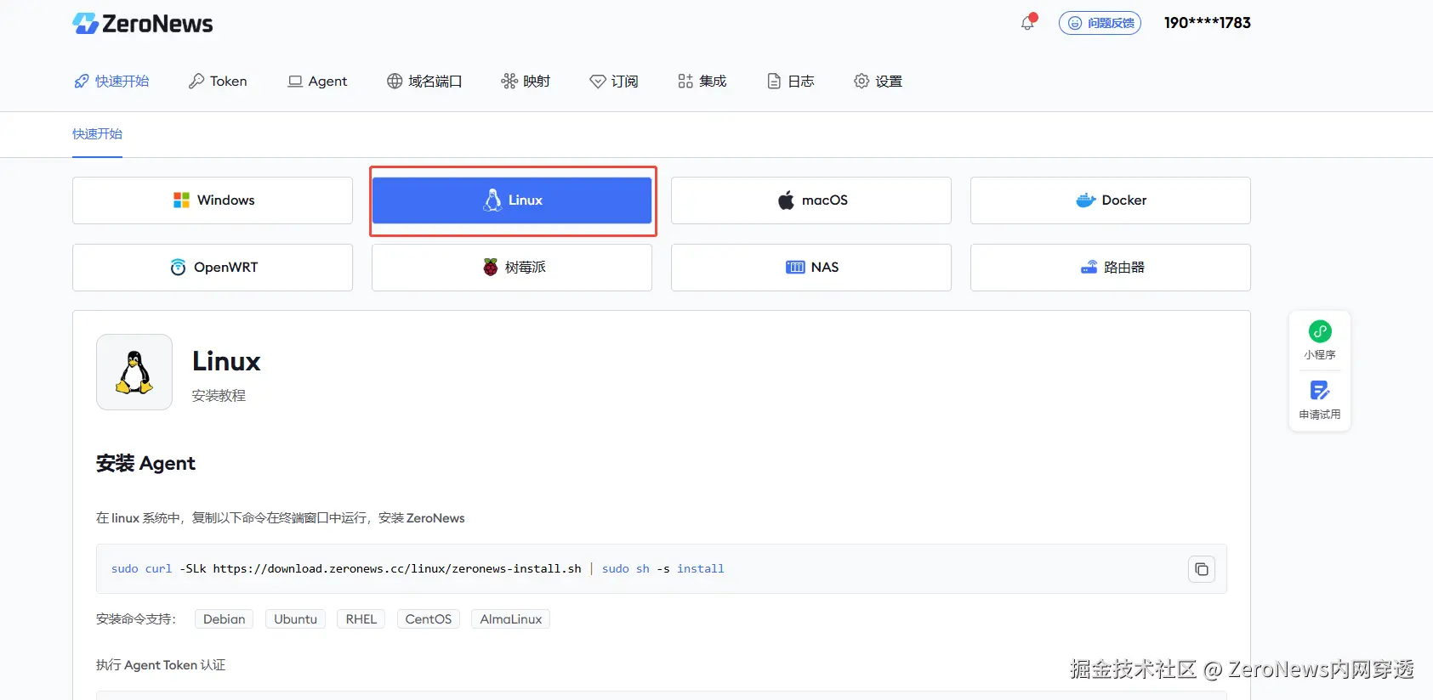This screenshot has width=1433, height=700.
Task: Click the CentOS tag
Action: pos(428,619)
